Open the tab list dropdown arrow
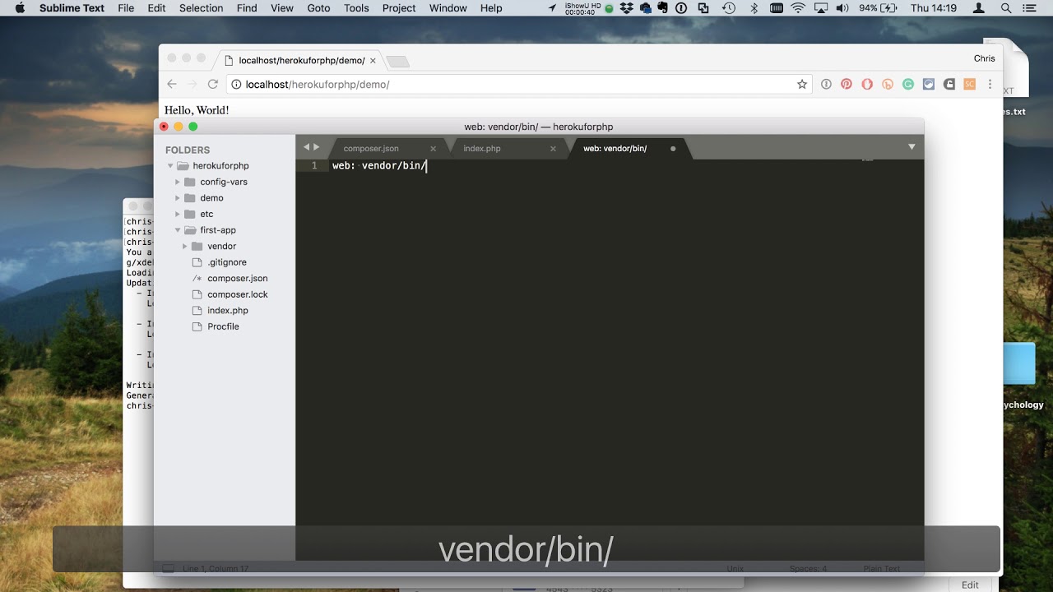The image size is (1053, 592). [x=912, y=147]
